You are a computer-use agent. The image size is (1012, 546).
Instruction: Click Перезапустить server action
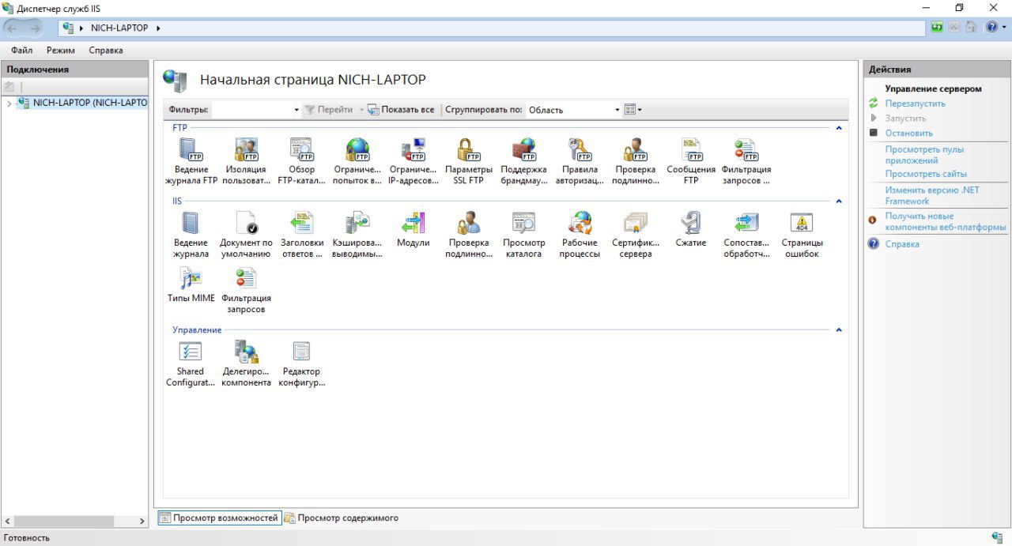click(x=915, y=104)
